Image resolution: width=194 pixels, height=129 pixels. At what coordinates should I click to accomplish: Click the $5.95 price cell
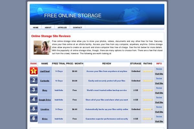click(75, 71)
